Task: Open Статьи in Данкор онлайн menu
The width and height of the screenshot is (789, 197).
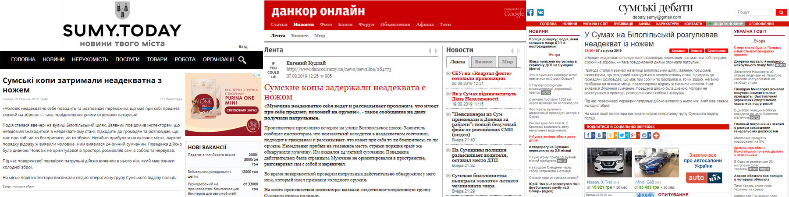Action: tap(279, 25)
